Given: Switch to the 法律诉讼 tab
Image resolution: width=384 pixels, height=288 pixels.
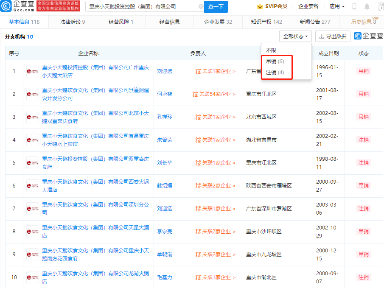Looking at the screenshot, I should pyautogui.click(x=72, y=22).
